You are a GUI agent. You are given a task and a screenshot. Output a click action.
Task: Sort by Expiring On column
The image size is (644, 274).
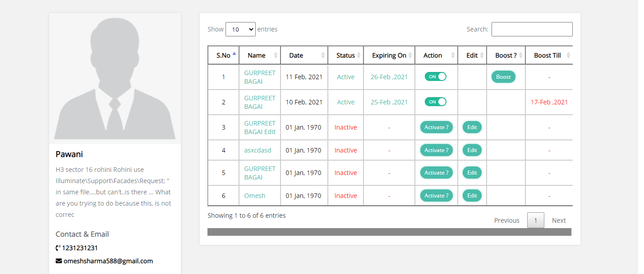coord(410,55)
